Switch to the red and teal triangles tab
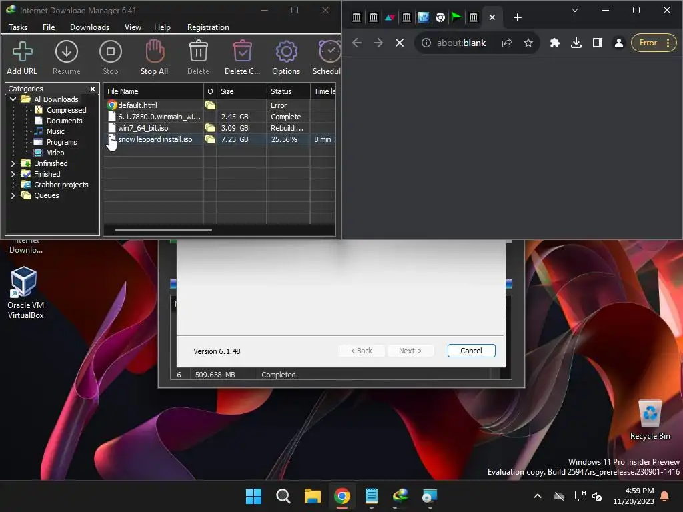Viewport: 683px width, 512px height. (390, 17)
